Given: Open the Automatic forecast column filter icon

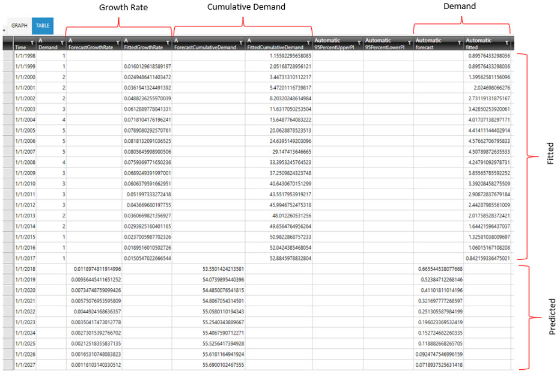Looking at the screenshot, I should click(458, 43).
